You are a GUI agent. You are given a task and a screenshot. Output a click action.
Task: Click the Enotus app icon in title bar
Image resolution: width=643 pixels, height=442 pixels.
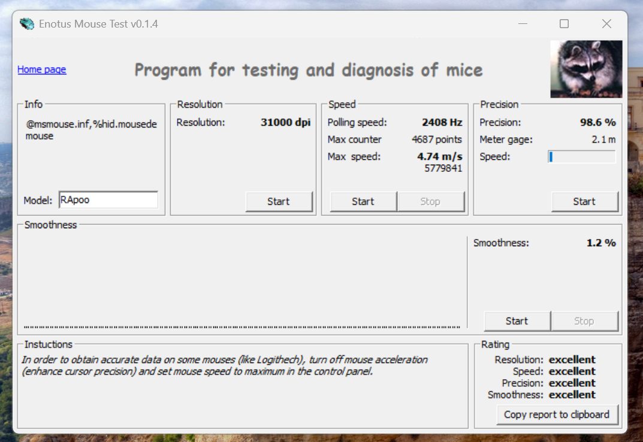pos(27,24)
